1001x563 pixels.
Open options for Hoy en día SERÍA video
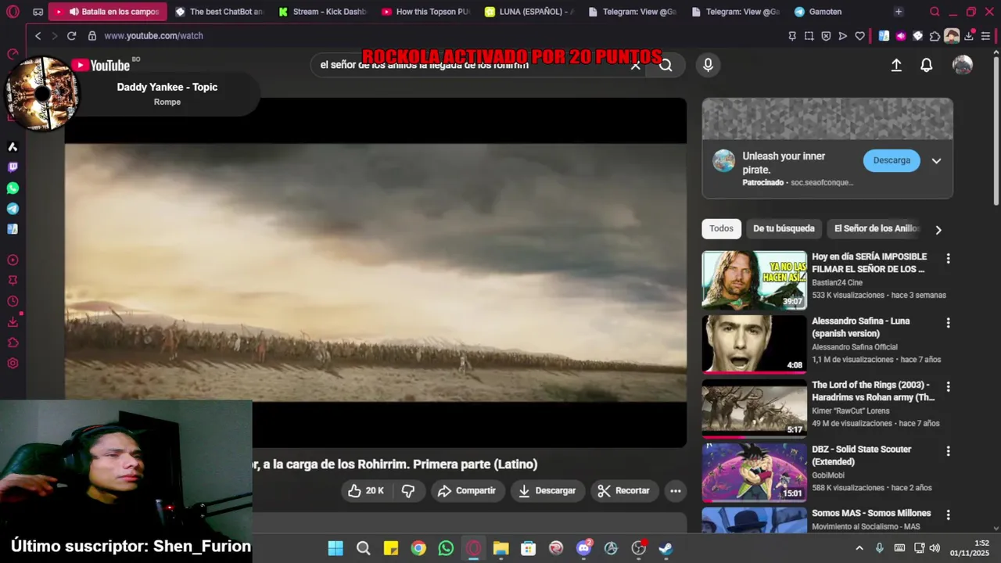point(948,259)
